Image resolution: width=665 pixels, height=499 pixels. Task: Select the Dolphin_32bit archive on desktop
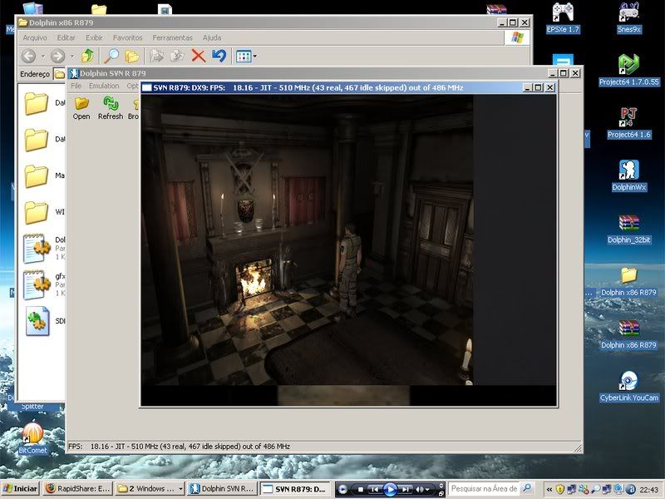click(x=629, y=228)
